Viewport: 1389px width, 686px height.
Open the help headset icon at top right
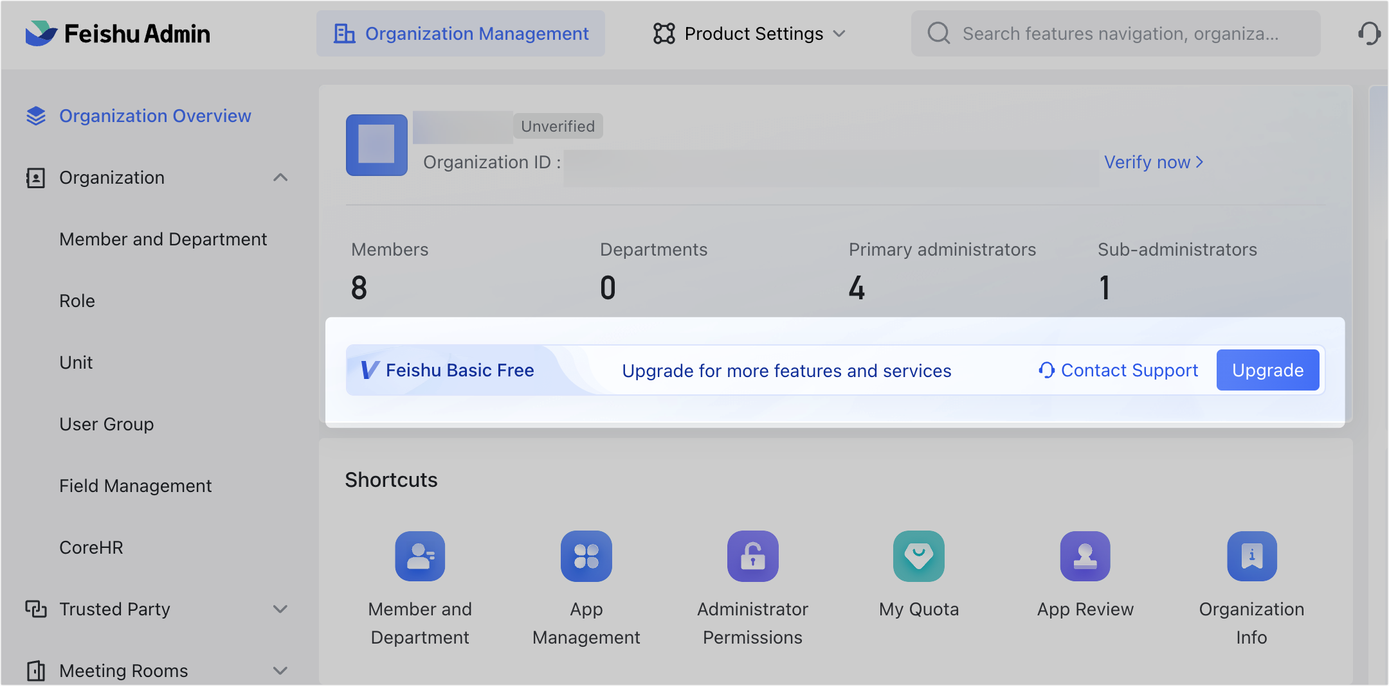1368,33
